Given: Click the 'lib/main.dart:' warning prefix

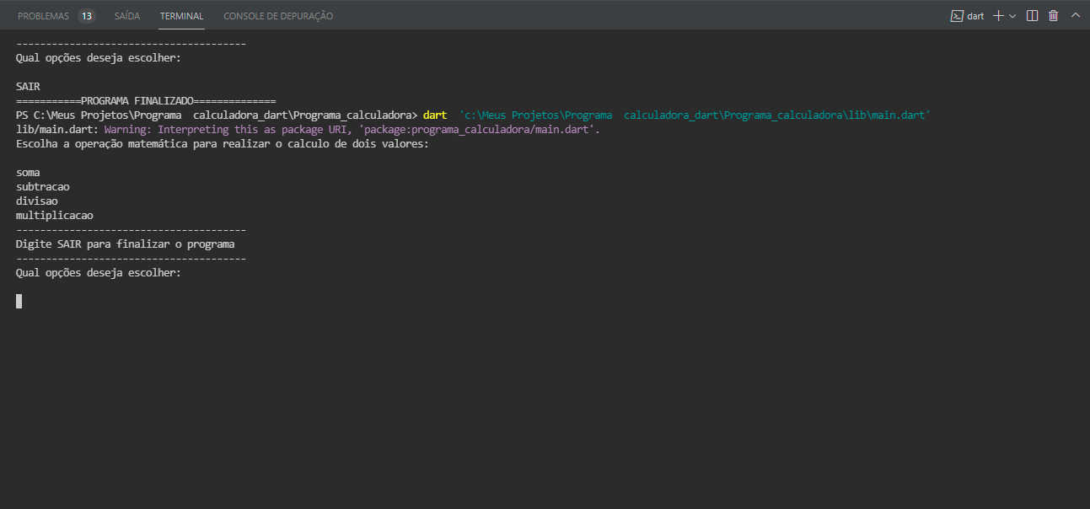Looking at the screenshot, I should (x=57, y=130).
